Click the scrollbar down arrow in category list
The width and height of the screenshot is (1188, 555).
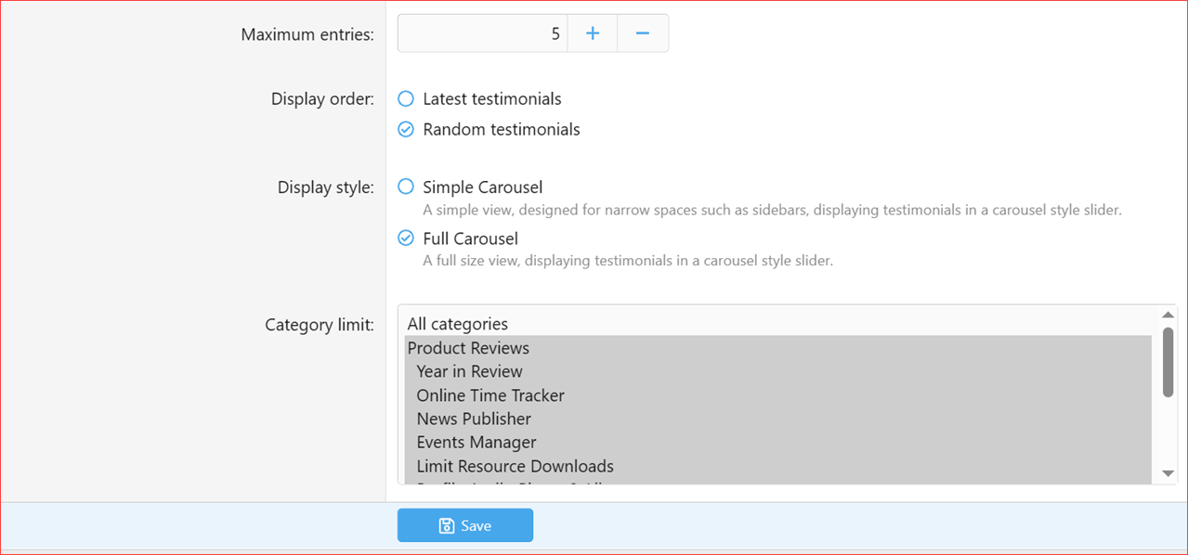(x=1167, y=473)
